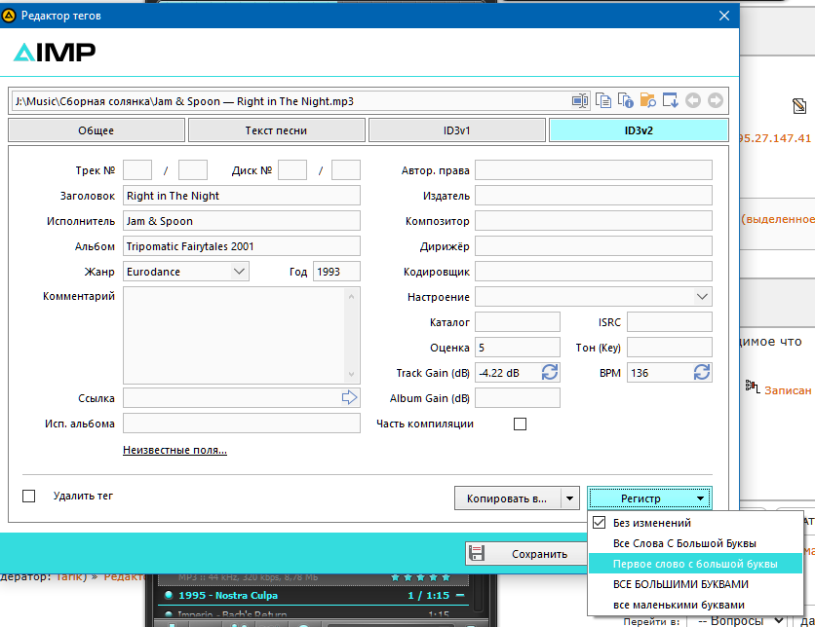Go to previous file with left arrow
This screenshot has width=815, height=627.
click(693, 100)
